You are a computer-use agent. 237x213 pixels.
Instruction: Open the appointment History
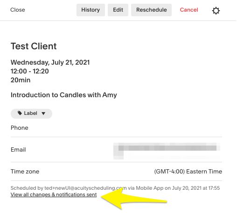91,10
